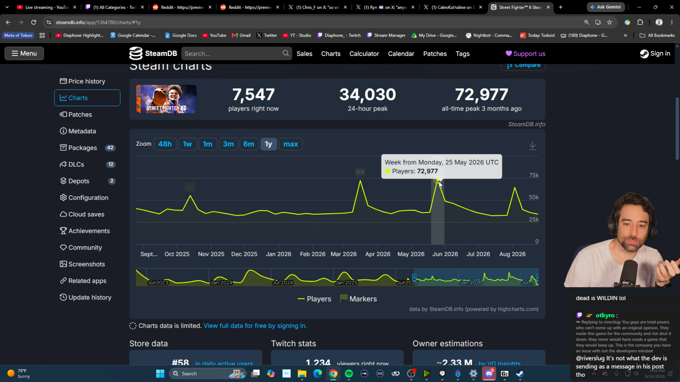The width and height of the screenshot is (680, 382).
Task: Click the zoom magnifier icon in address bar
Action: tap(587, 22)
